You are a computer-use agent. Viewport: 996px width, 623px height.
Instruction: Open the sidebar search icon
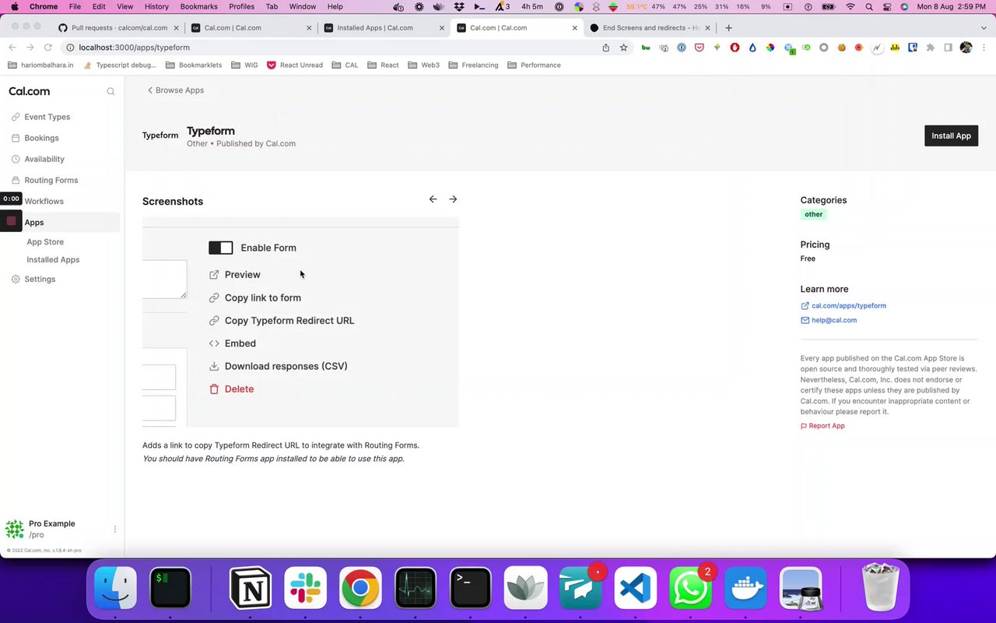tap(110, 91)
